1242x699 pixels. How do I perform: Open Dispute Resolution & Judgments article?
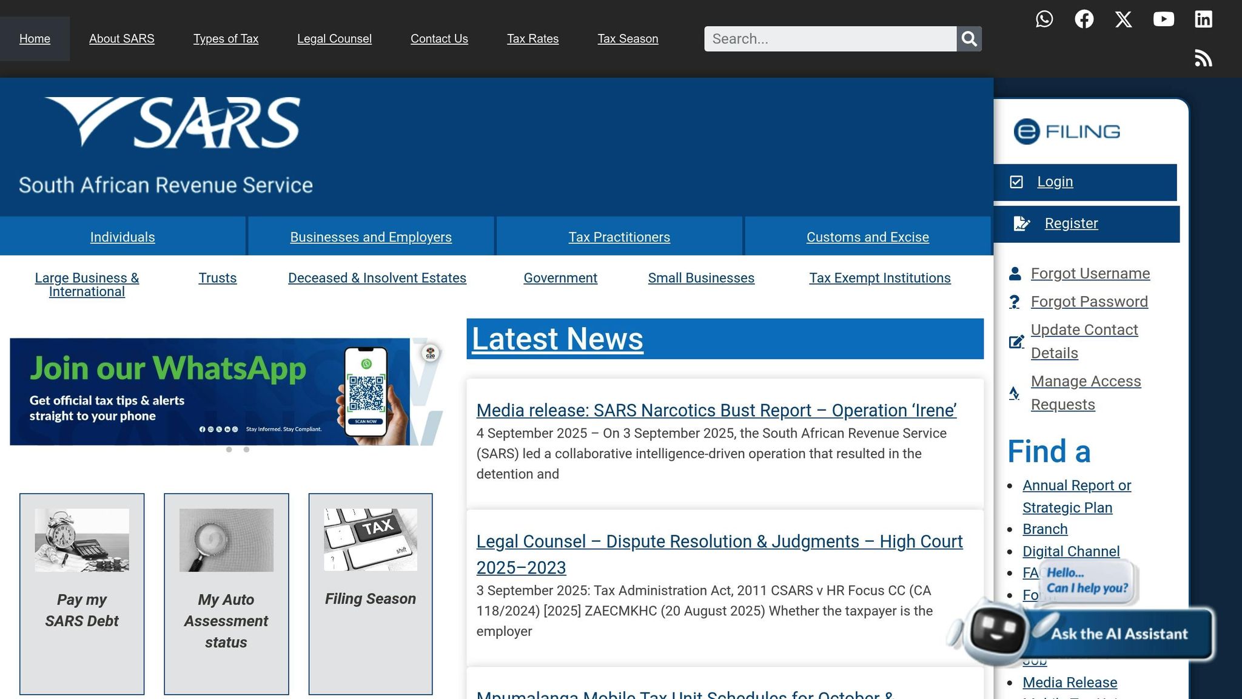[x=719, y=555]
